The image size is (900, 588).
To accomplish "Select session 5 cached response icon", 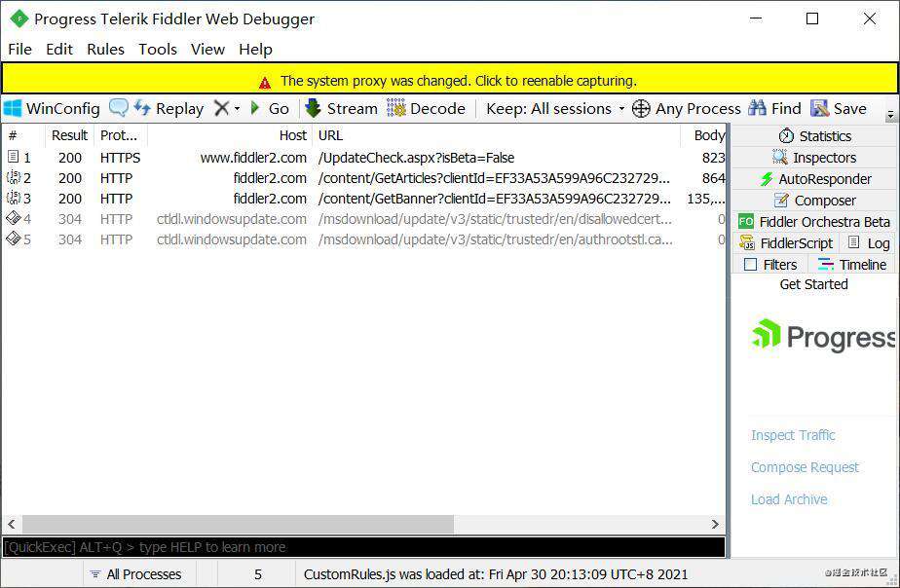I will [x=14, y=239].
